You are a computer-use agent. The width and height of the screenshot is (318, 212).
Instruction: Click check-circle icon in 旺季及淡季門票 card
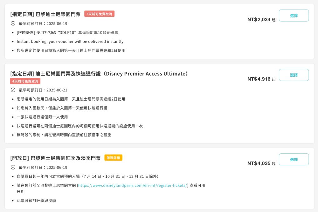pos(13,167)
